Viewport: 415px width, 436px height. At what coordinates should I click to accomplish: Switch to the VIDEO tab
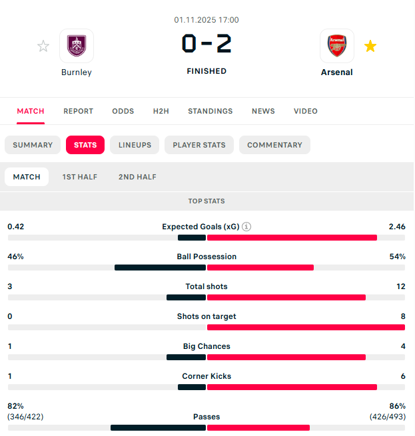(306, 111)
